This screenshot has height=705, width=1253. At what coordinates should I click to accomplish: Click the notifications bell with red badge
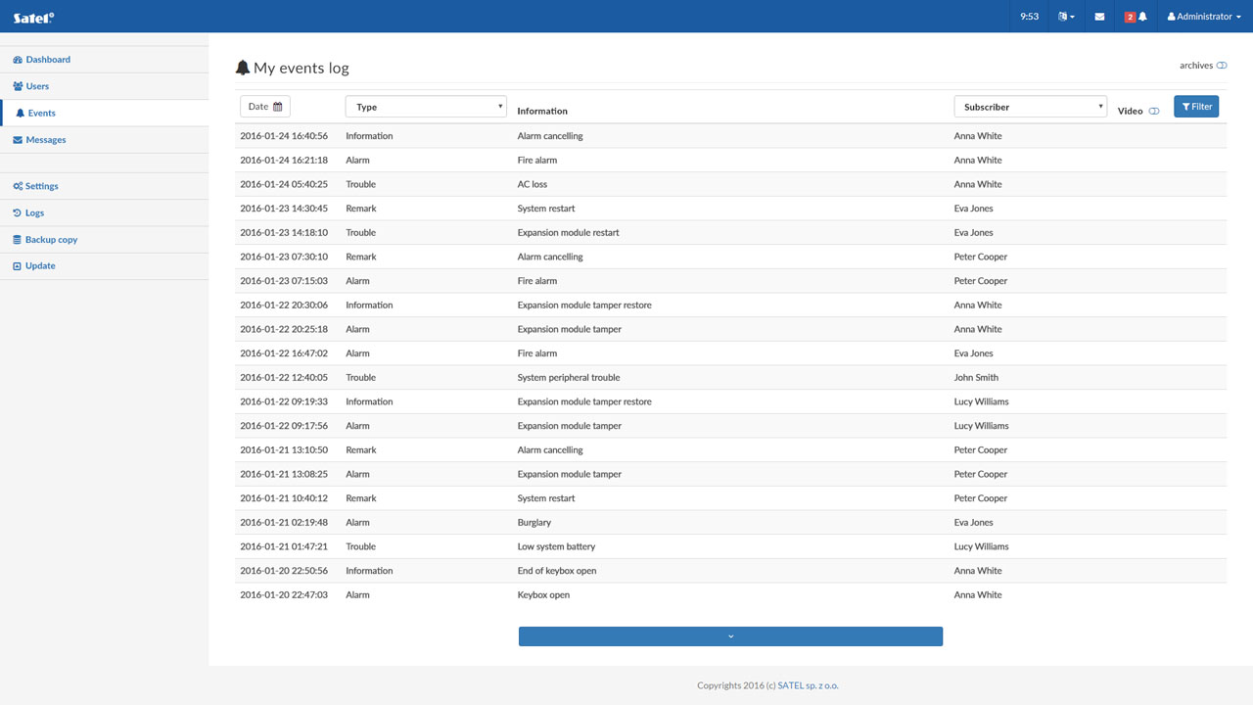1136,17
